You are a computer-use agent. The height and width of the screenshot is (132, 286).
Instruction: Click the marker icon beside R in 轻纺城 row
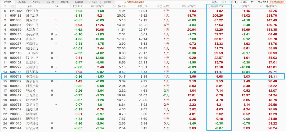(x=56, y=91)
